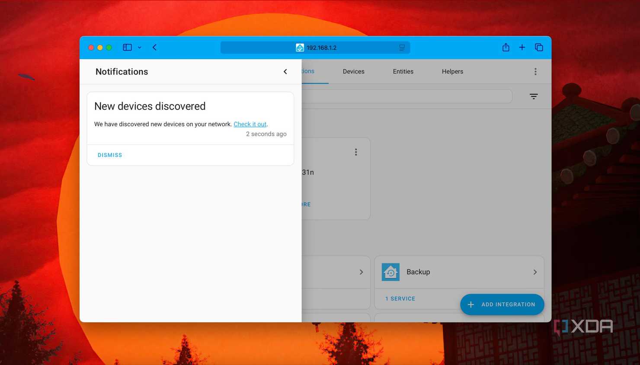The image size is (640, 365).
Task: Click the Notifications panel title
Action: [122, 72]
